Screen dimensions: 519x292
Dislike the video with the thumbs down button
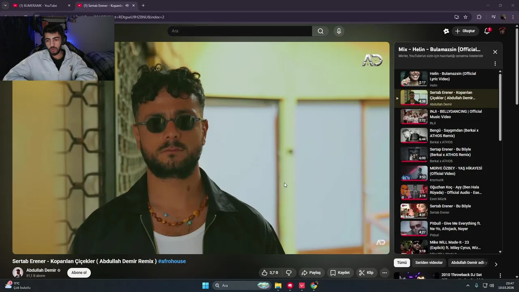tap(289, 273)
